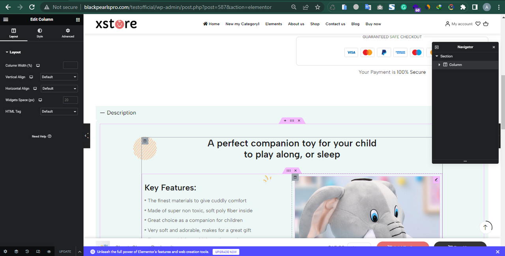The width and height of the screenshot is (505, 256).
Task: Delete inner section with X handle
Action: pyautogui.click(x=296, y=171)
